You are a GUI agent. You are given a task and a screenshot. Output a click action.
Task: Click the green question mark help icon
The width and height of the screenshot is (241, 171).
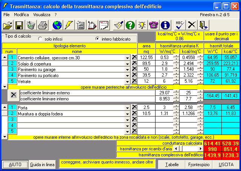tap(130, 25)
